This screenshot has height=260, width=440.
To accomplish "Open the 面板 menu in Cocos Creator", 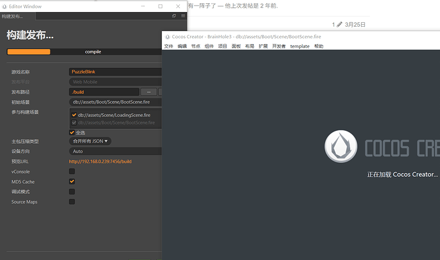I will tap(236, 46).
